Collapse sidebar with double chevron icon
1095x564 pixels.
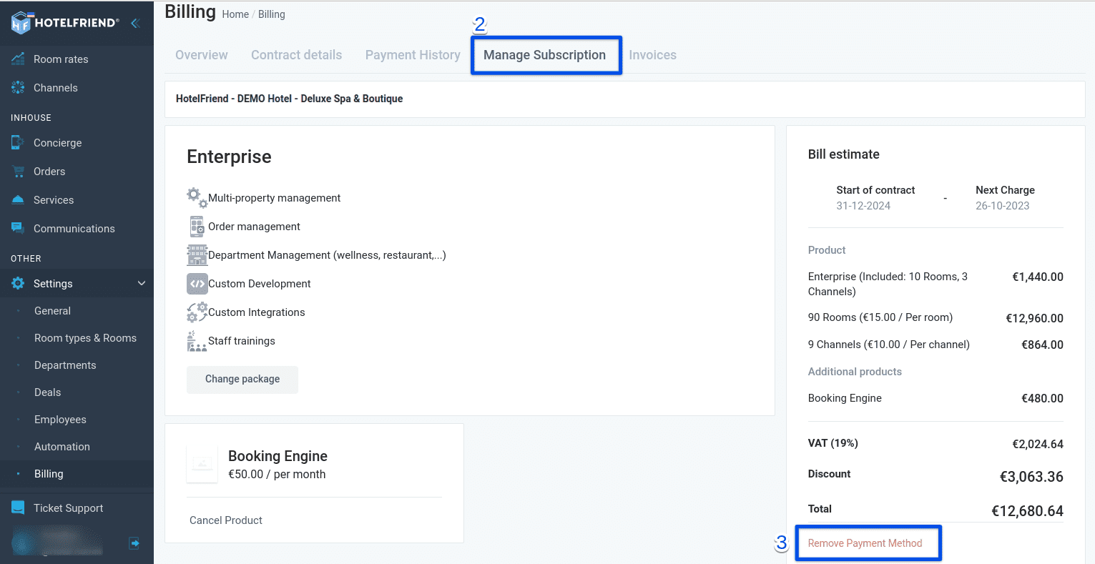tap(134, 23)
